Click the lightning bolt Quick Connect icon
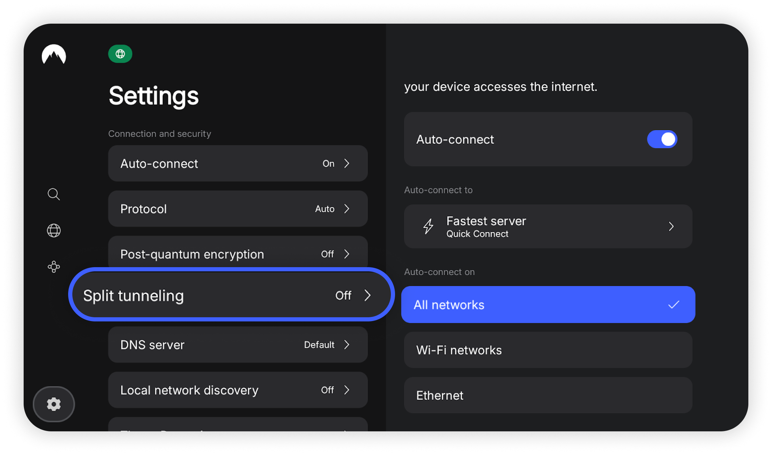Viewport: 772px width, 455px height. coord(428,226)
